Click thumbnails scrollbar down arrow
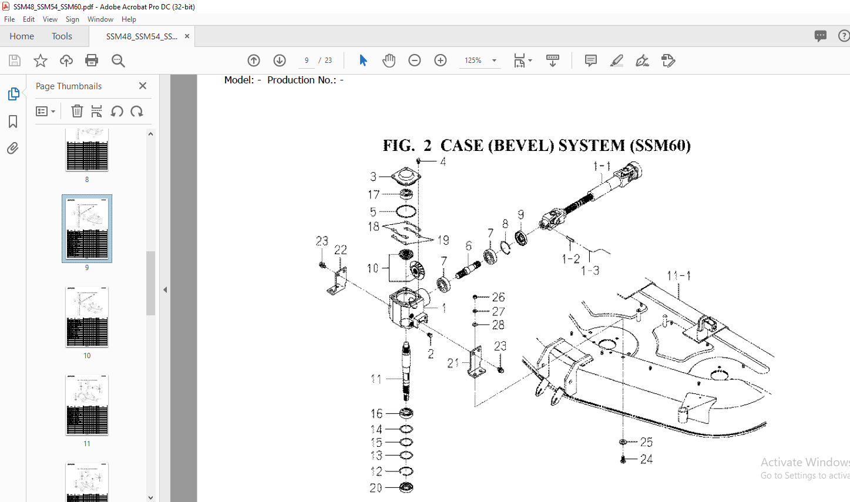Viewport: 850px width, 502px height. (x=150, y=497)
